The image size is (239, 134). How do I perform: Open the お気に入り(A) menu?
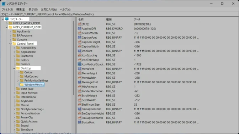point(49,10)
